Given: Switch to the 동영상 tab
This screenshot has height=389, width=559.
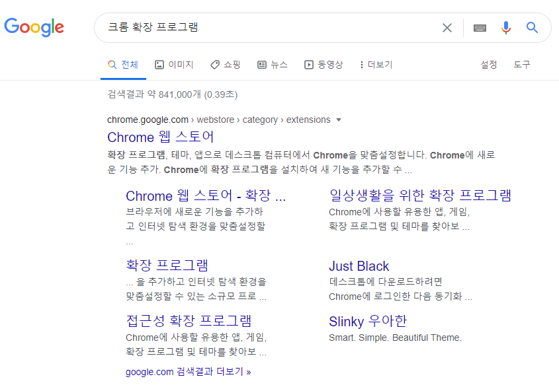Looking at the screenshot, I should coord(323,65).
